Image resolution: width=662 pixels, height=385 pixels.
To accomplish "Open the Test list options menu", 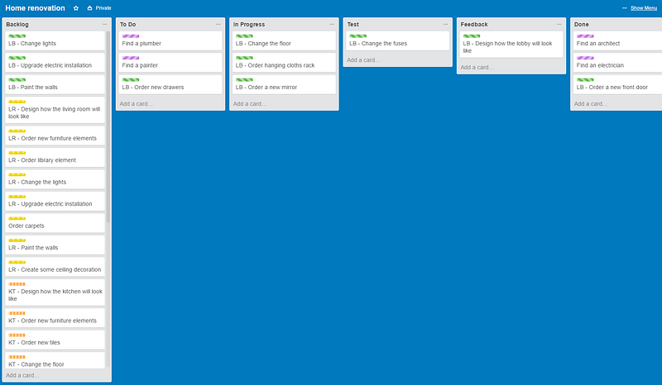I will 445,25.
